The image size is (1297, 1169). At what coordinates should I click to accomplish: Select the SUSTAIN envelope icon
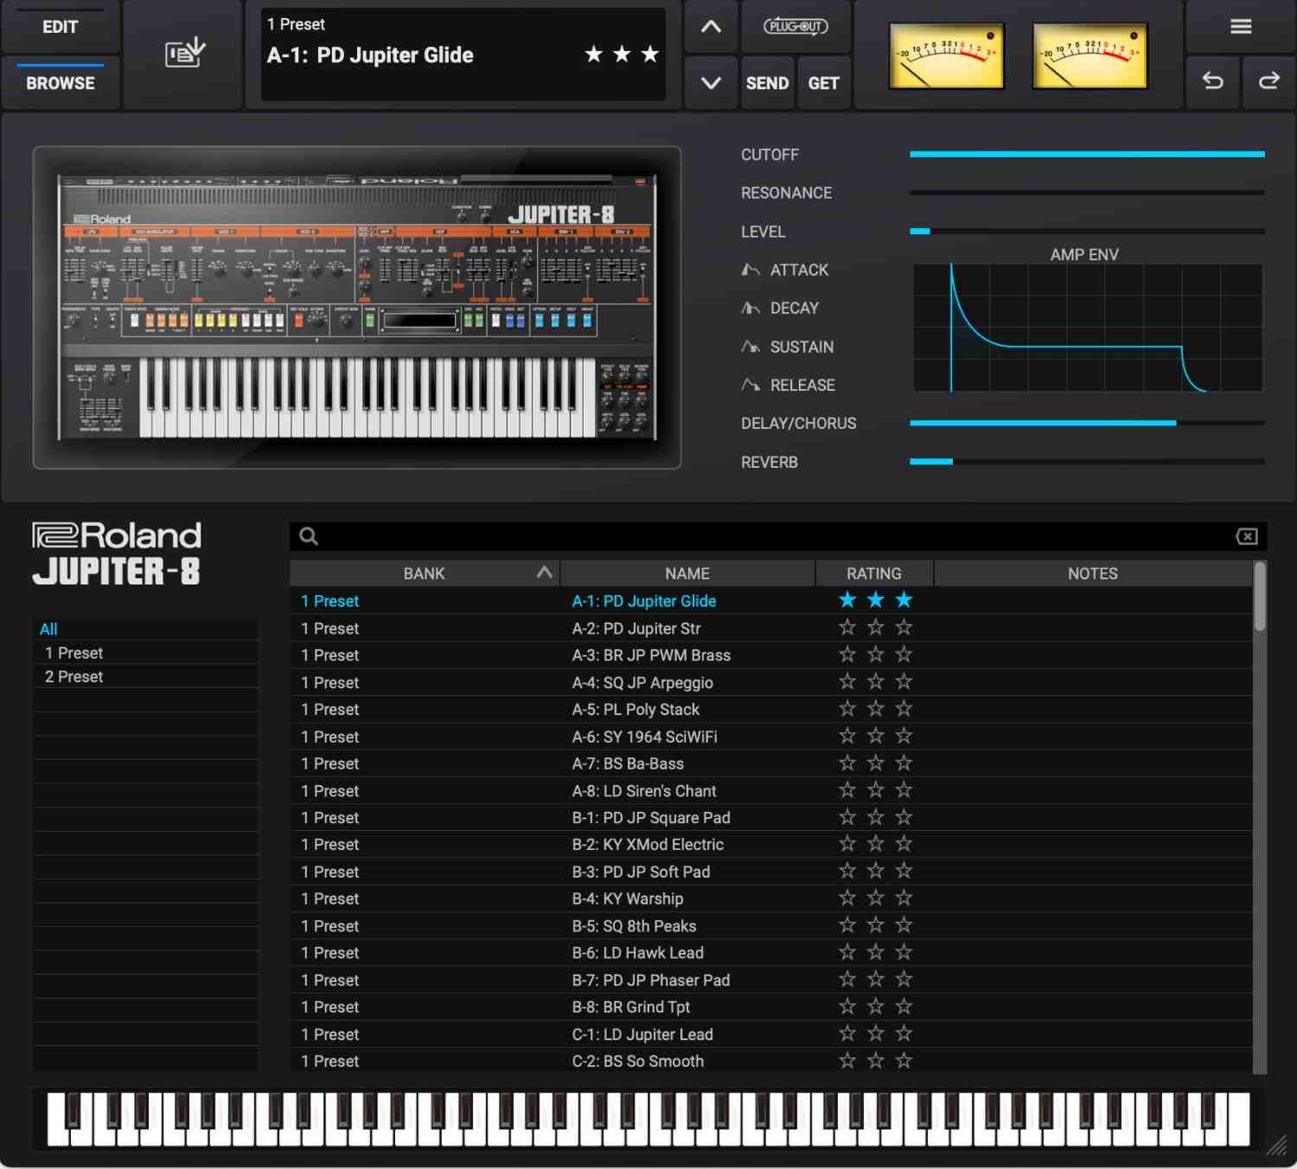(x=751, y=347)
